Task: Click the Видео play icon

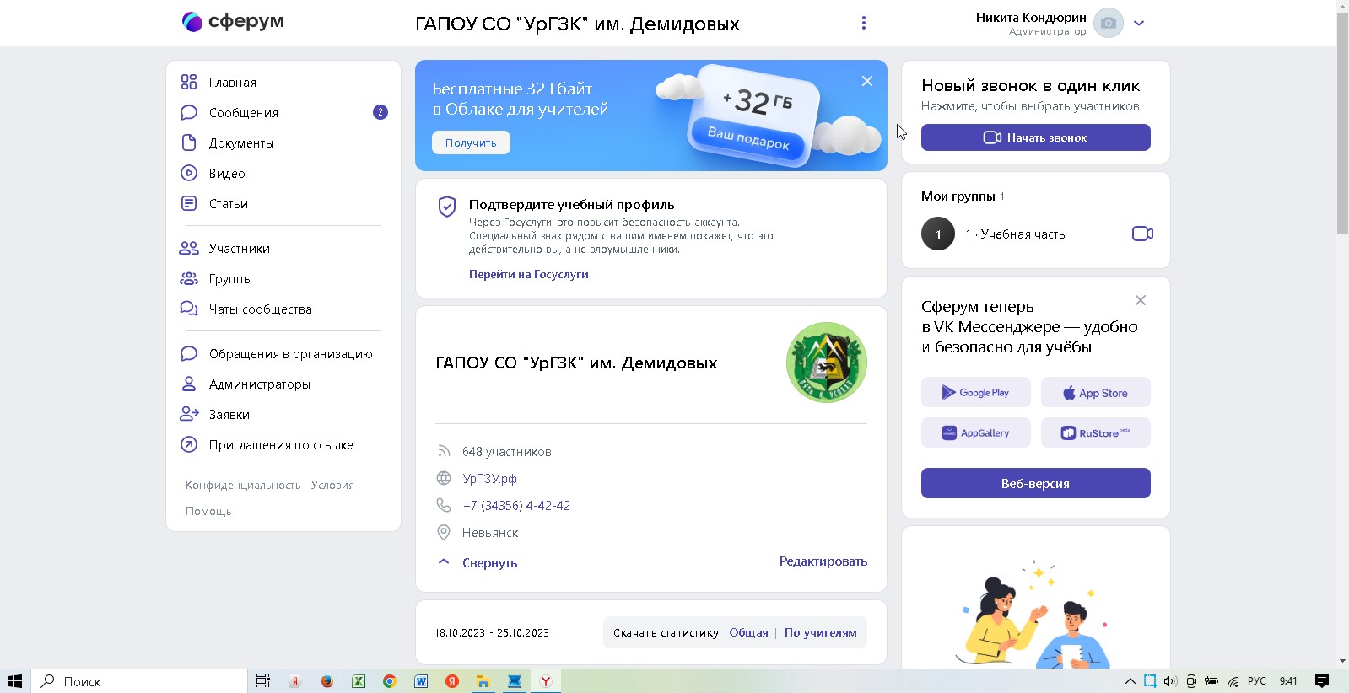Action: (x=189, y=173)
